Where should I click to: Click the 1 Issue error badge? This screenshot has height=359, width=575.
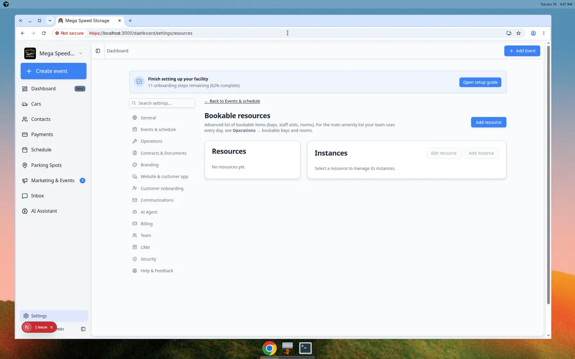click(x=39, y=327)
